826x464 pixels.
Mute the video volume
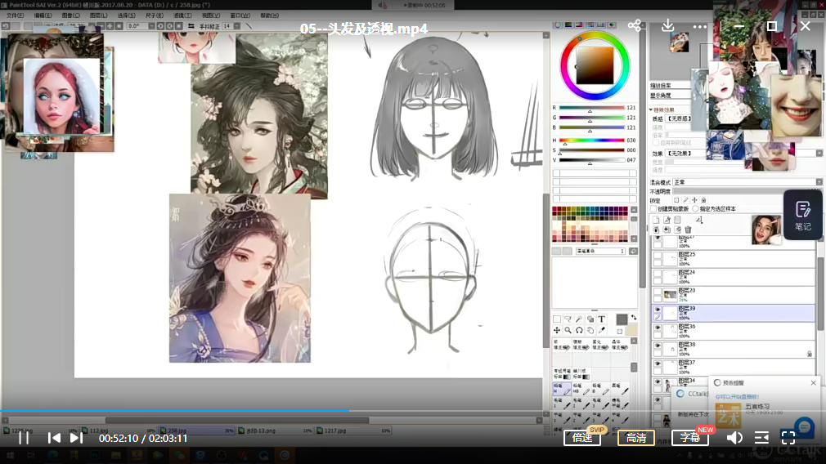(x=734, y=438)
